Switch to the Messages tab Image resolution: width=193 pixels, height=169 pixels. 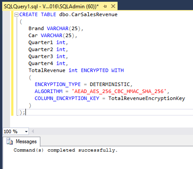pos(21,141)
